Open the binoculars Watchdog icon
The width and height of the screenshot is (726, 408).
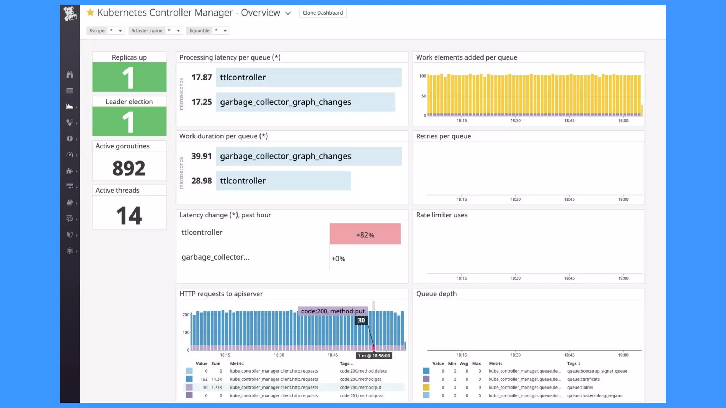pos(70,74)
